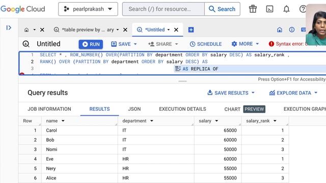Open the table preview tab dropdown arrow
326x183 pixels.
[118, 29]
